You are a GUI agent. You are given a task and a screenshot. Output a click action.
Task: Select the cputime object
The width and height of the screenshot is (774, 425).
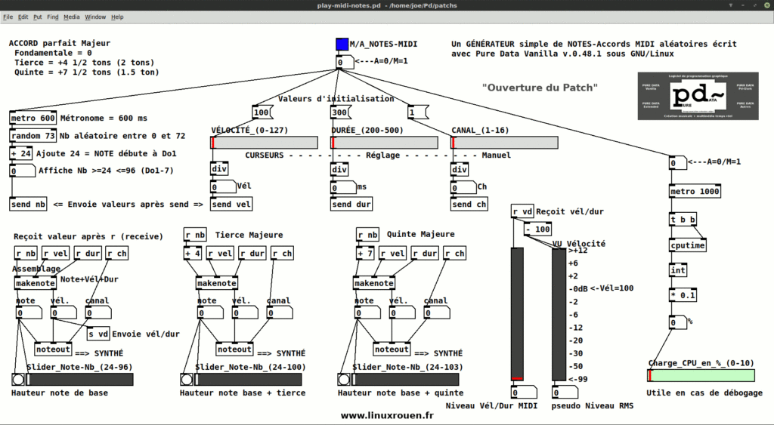(x=688, y=245)
